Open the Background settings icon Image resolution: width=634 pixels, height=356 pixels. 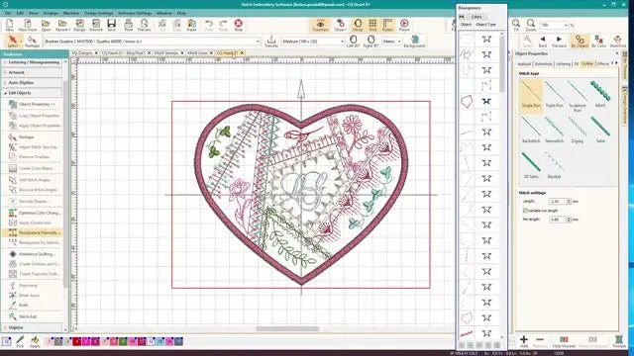click(x=414, y=41)
